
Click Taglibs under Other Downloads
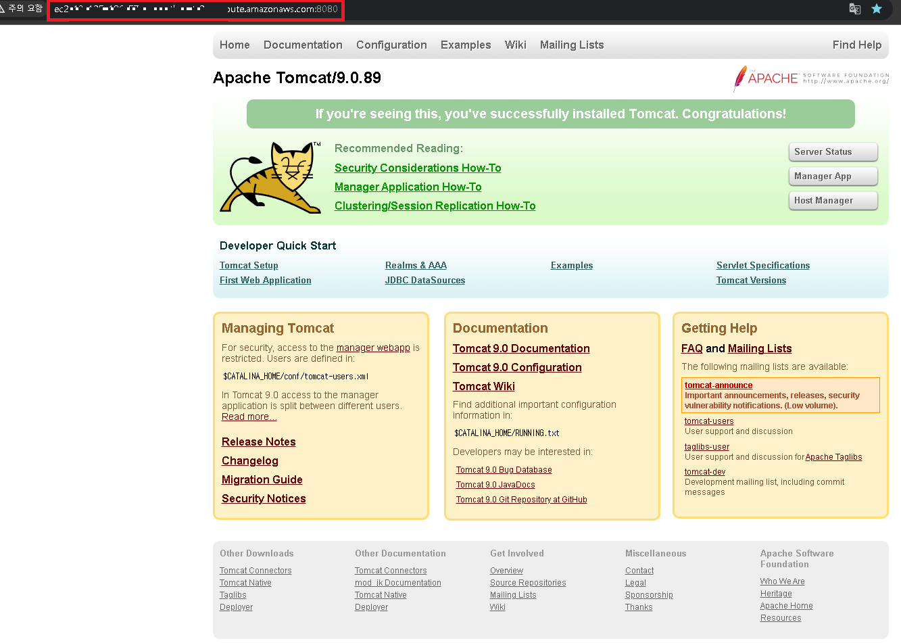click(x=233, y=595)
